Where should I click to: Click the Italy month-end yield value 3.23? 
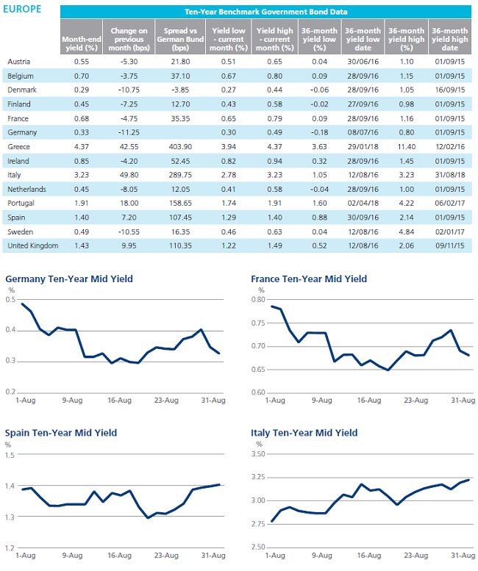click(81, 175)
